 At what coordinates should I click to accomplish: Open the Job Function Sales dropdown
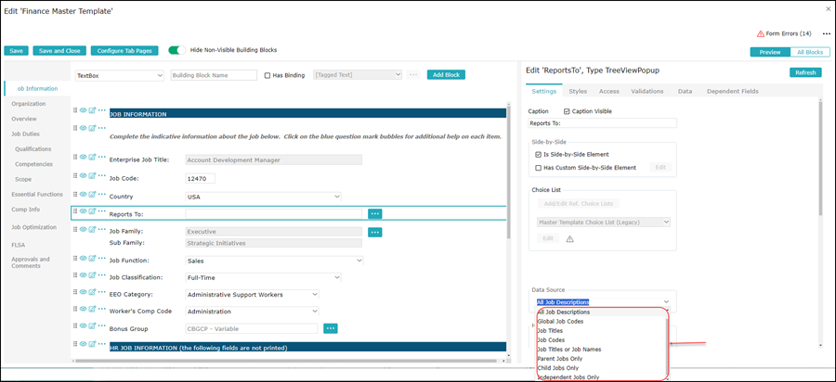tap(274, 261)
